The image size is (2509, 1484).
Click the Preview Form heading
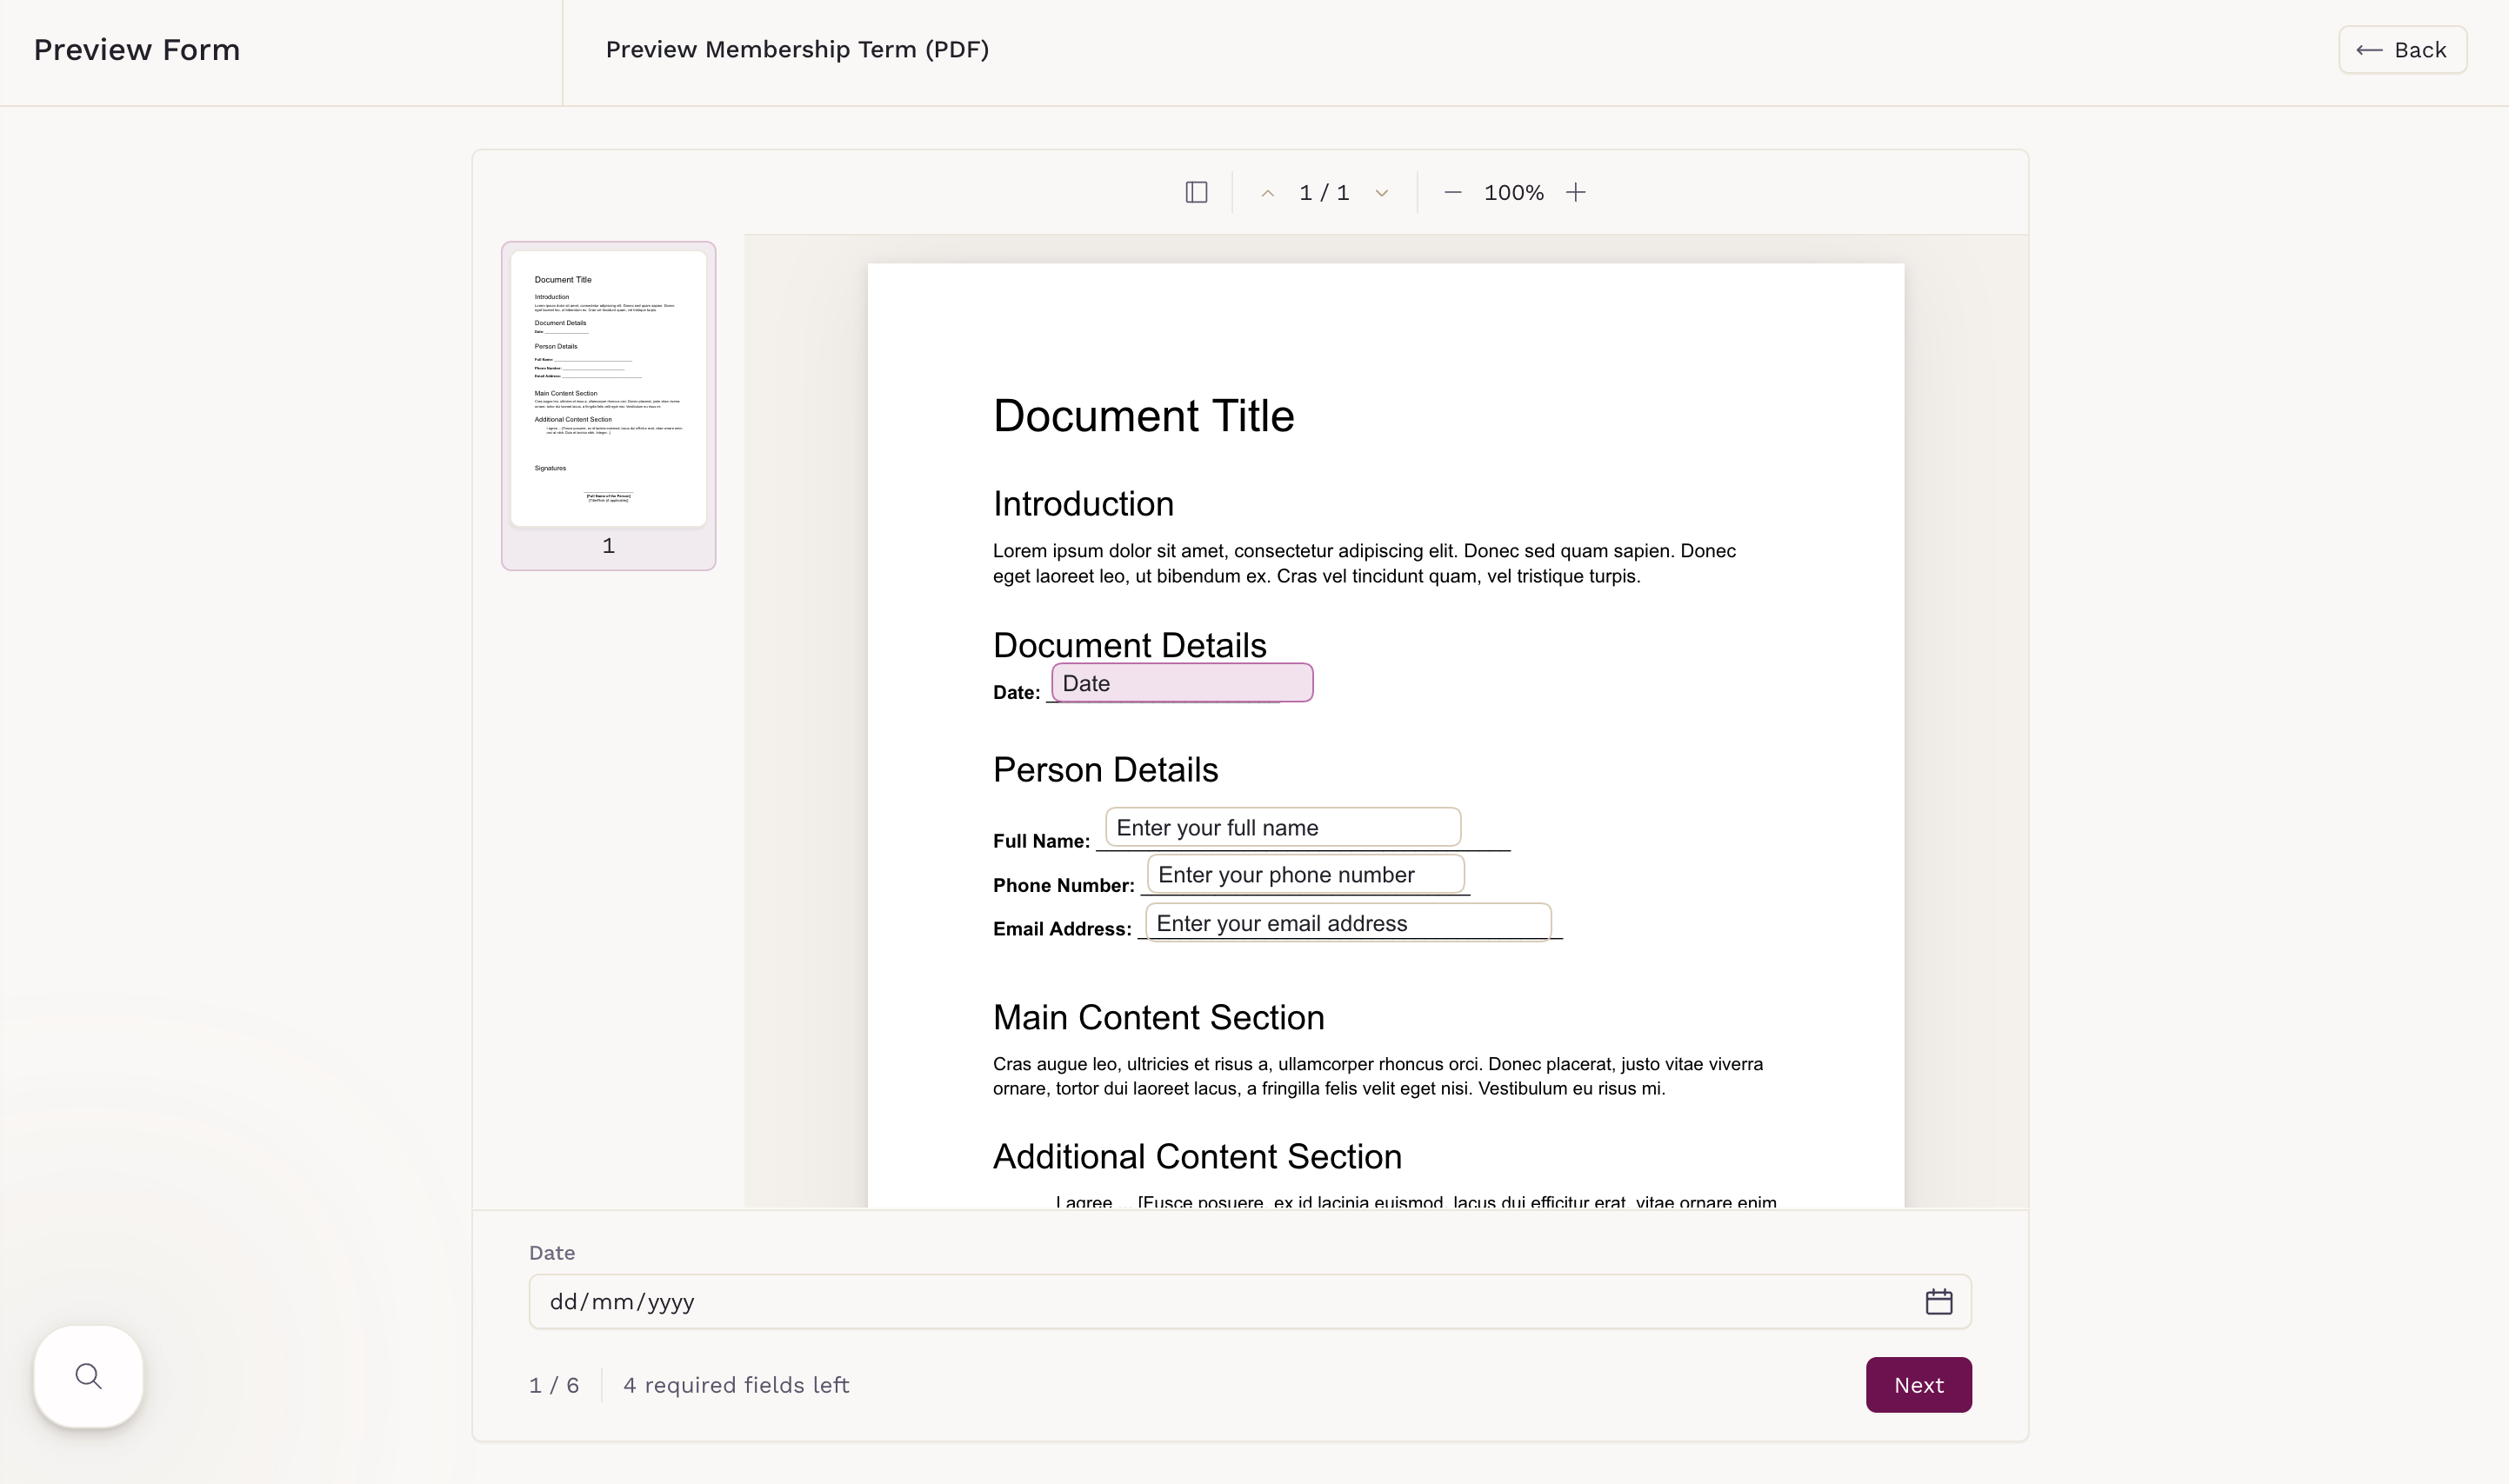coord(137,50)
